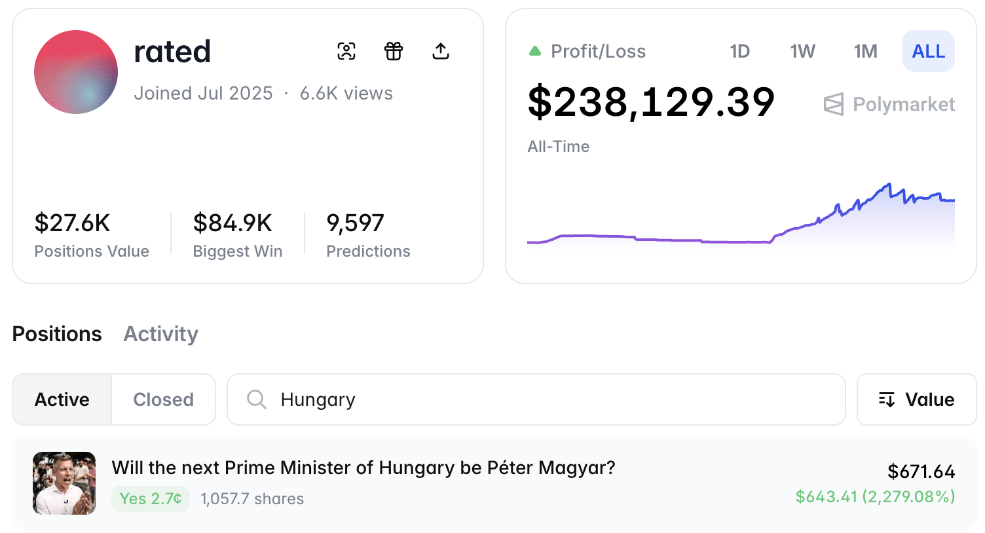Viewport: 985px width, 533px height.
Task: Show Active positions
Action: point(62,399)
